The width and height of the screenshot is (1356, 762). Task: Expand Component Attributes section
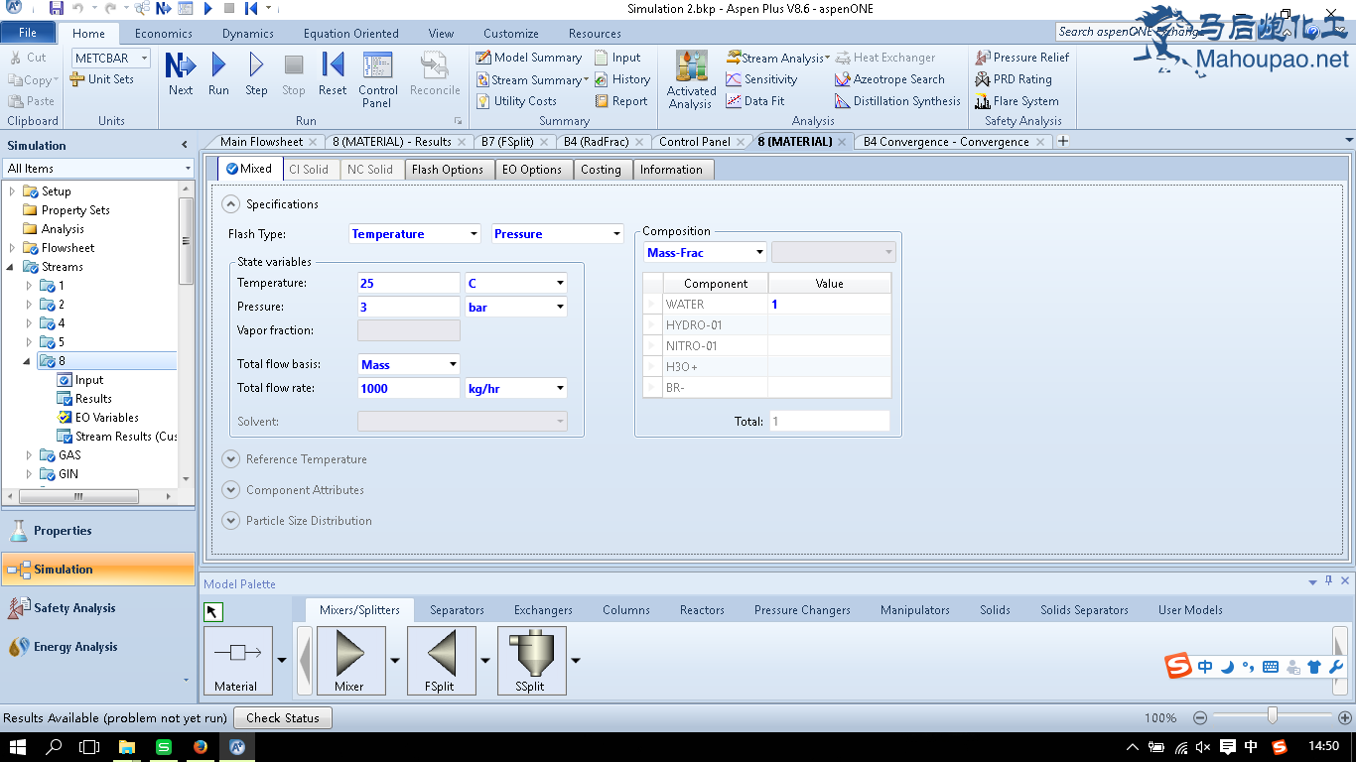pos(231,490)
